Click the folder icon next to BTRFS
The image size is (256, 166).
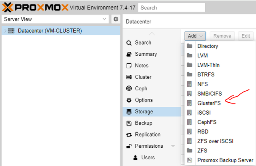click(x=189, y=74)
